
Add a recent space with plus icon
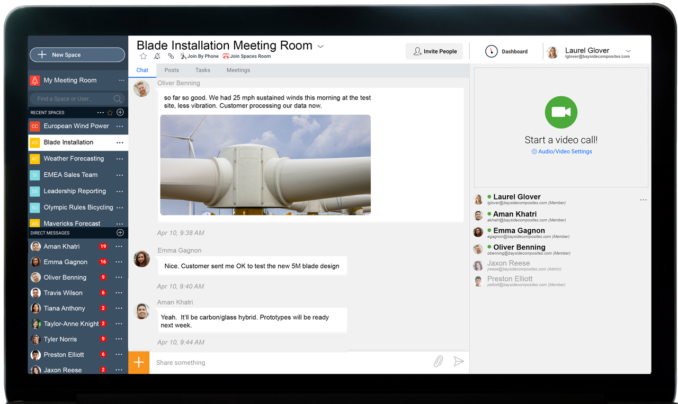[120, 112]
